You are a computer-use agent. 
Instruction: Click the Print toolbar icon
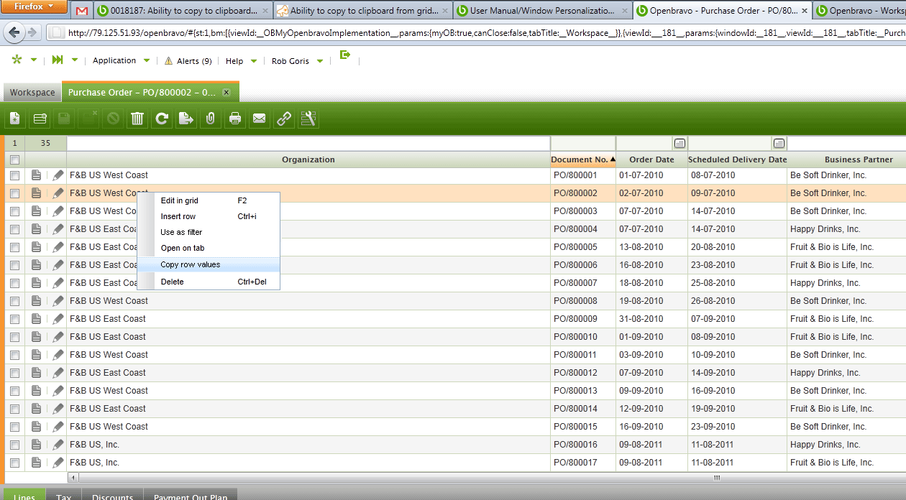[234, 119]
